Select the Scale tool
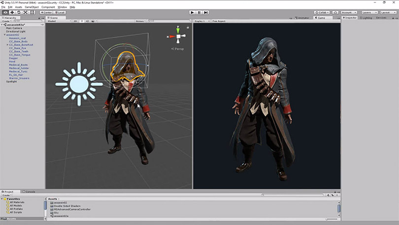The height and width of the screenshot is (225, 399). point(25,12)
